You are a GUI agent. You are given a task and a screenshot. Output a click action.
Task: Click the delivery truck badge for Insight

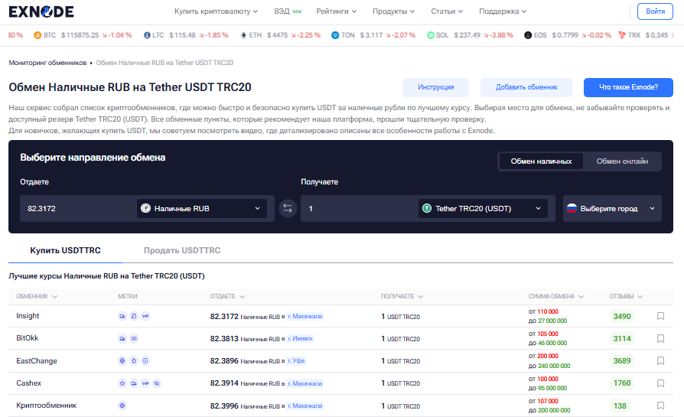pos(122,316)
